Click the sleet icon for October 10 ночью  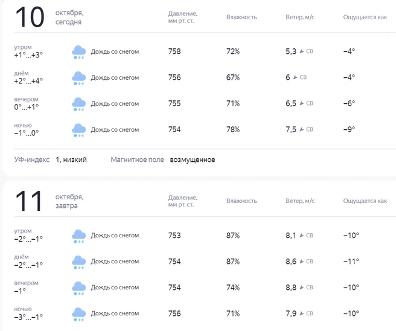[x=78, y=130]
